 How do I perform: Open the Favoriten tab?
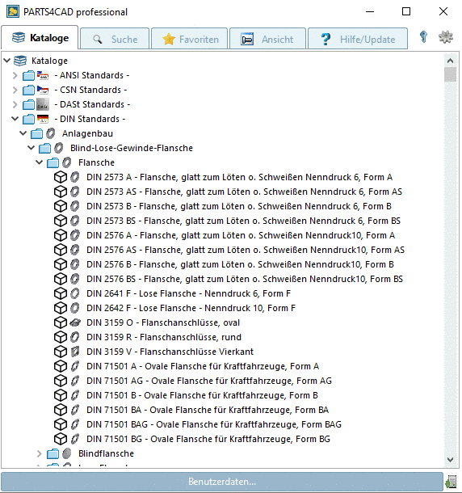[190, 39]
